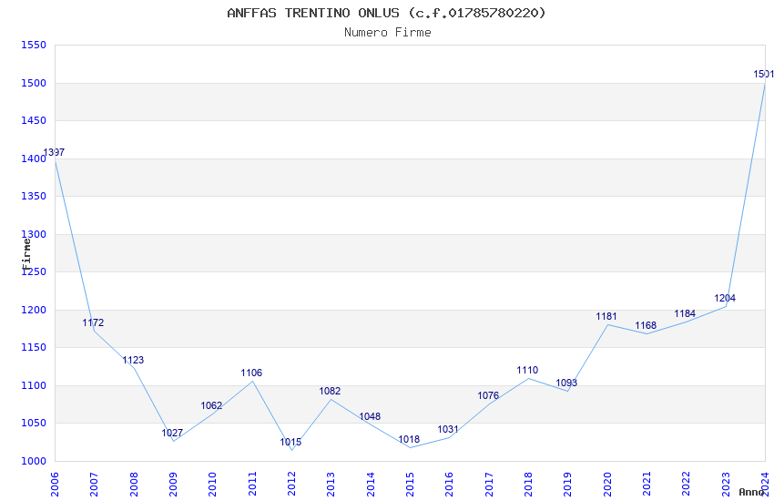Screen dimensions: 774x501
Task: Click the data label 1015
Action: [x=290, y=443]
